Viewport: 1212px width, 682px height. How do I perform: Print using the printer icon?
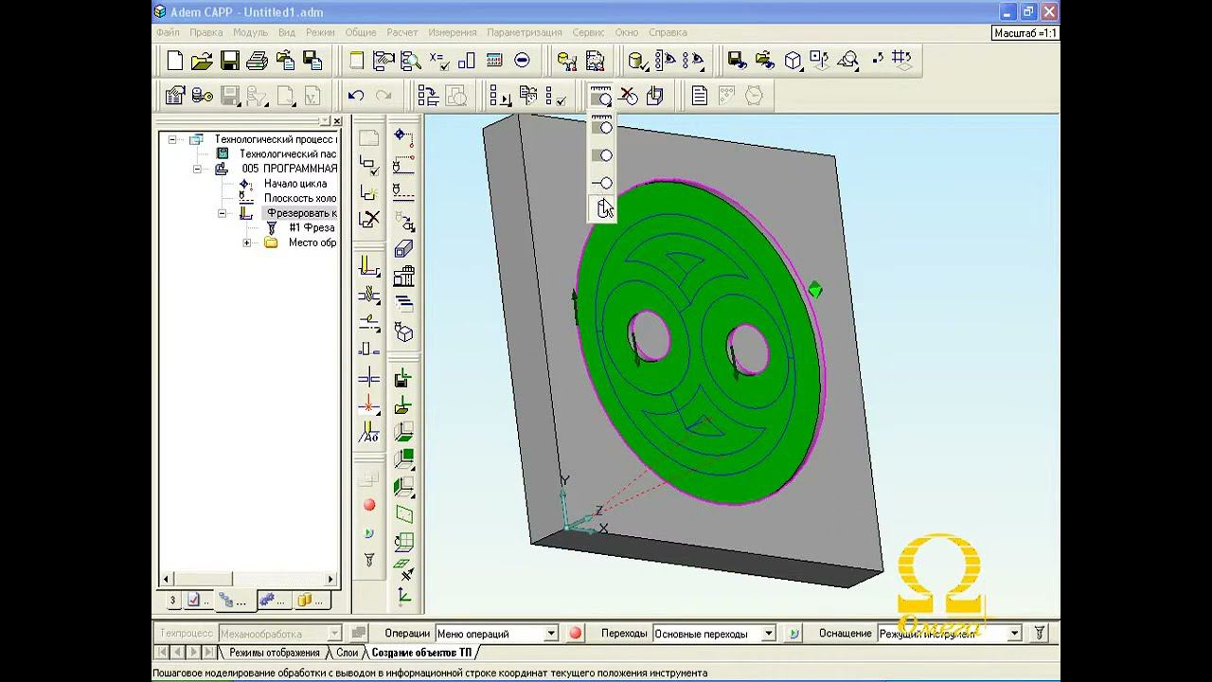tap(257, 61)
